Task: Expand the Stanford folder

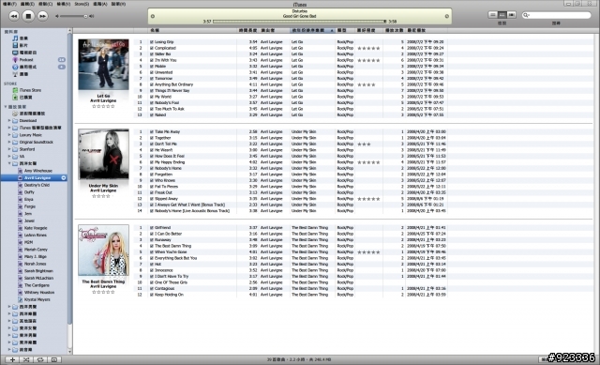Action: 9,149
